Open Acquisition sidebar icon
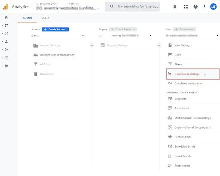The height and width of the screenshot is (176, 220). tap(6, 50)
